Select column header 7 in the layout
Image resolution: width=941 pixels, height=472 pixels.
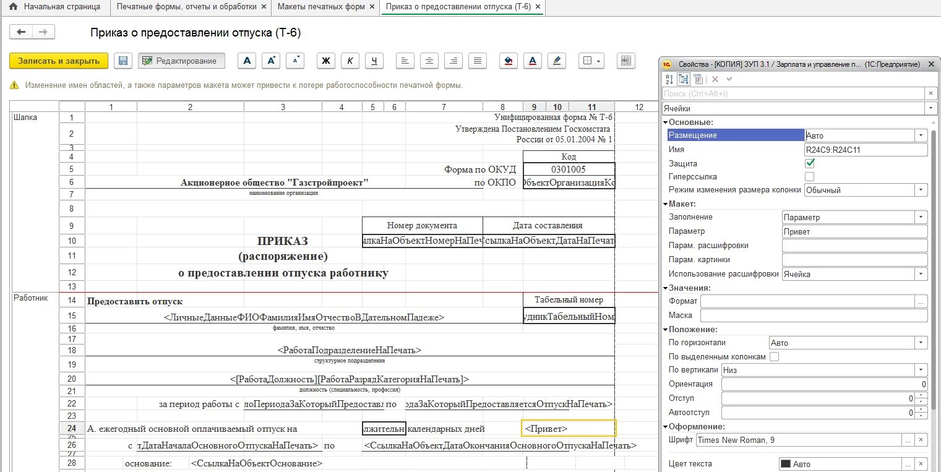click(444, 107)
